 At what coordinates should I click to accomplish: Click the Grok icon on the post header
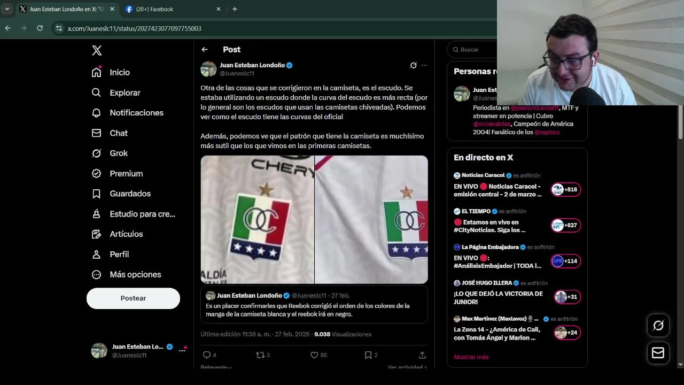413,65
